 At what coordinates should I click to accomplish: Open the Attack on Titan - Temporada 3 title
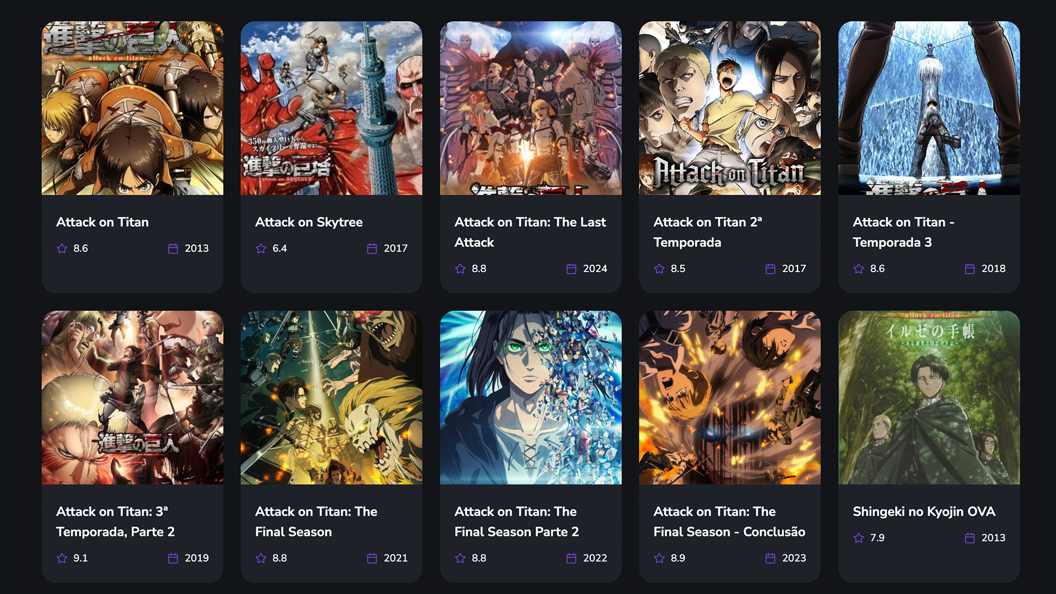coord(904,232)
